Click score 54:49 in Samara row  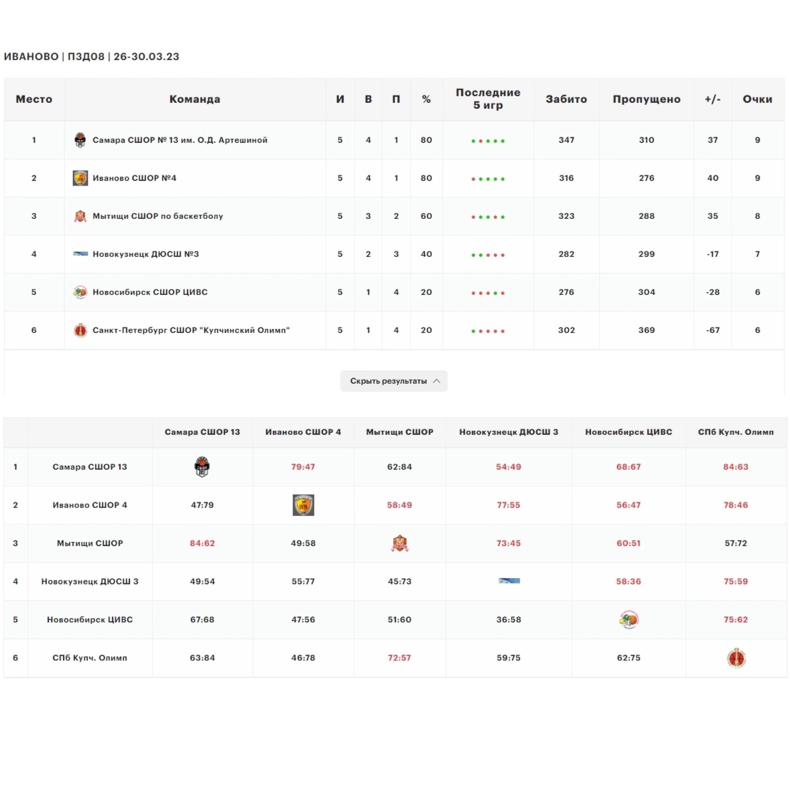pyautogui.click(x=509, y=467)
